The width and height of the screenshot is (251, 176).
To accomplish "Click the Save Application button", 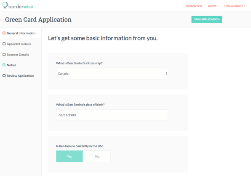I will [206, 19].
